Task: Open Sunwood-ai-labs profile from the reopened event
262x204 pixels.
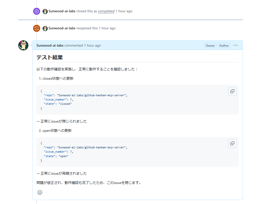Action: (62, 28)
